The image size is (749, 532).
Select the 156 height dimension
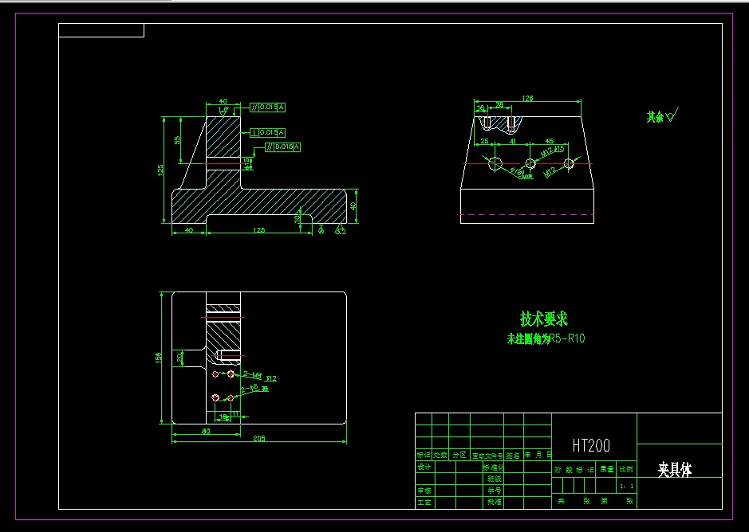[158, 358]
